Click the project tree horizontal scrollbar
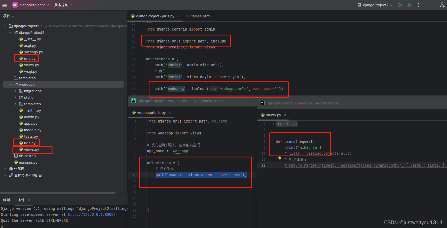The width and height of the screenshot is (447, 228). point(57,193)
